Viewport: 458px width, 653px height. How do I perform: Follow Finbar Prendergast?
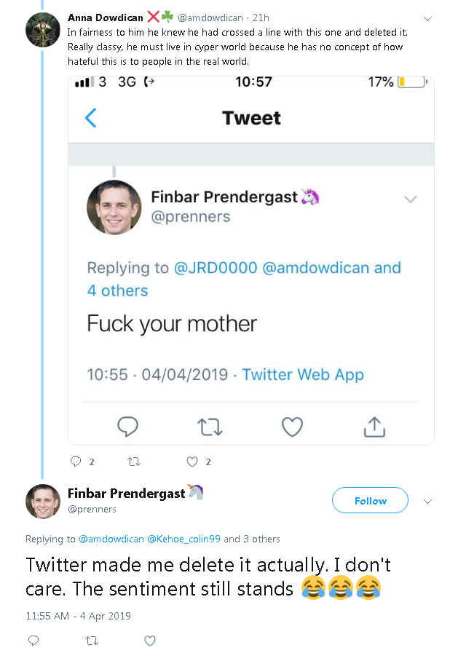coord(370,501)
